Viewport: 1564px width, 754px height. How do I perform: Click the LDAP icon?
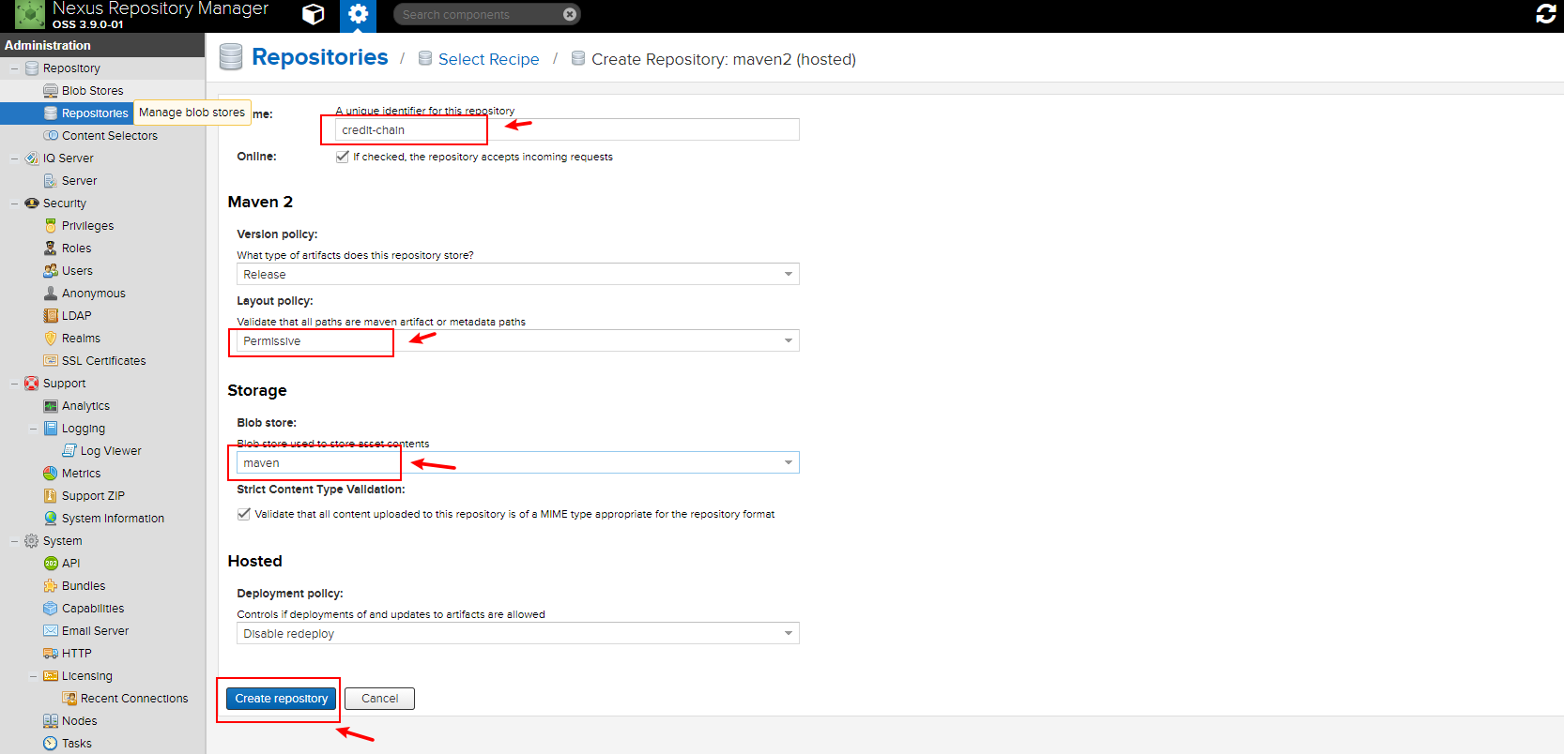51,316
